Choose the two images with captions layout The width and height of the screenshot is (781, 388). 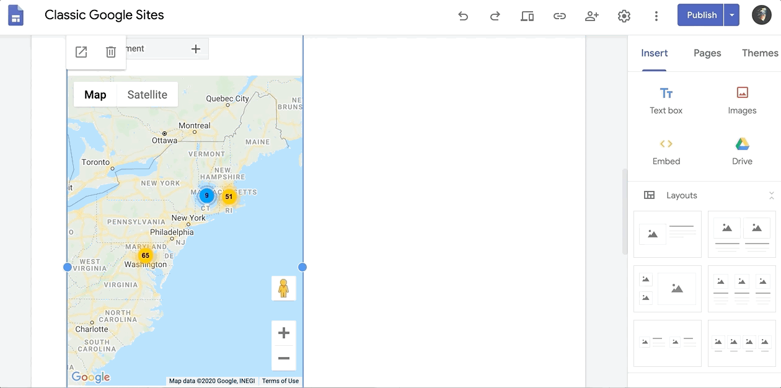coord(742,234)
